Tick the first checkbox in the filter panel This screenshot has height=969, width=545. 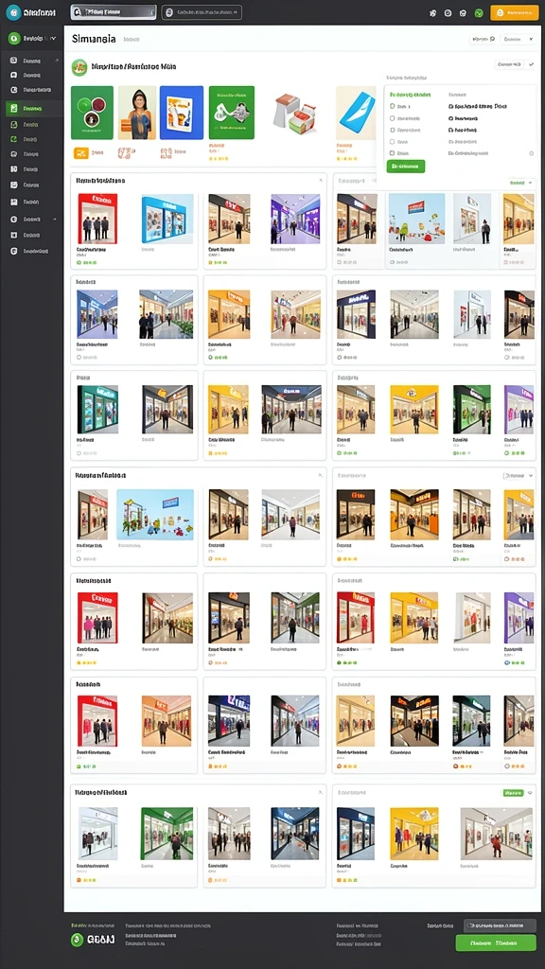[x=393, y=106]
